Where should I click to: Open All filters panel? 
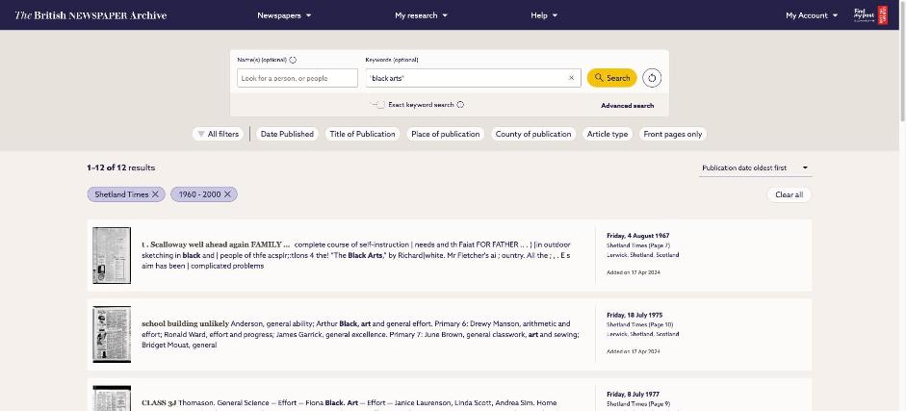click(218, 134)
